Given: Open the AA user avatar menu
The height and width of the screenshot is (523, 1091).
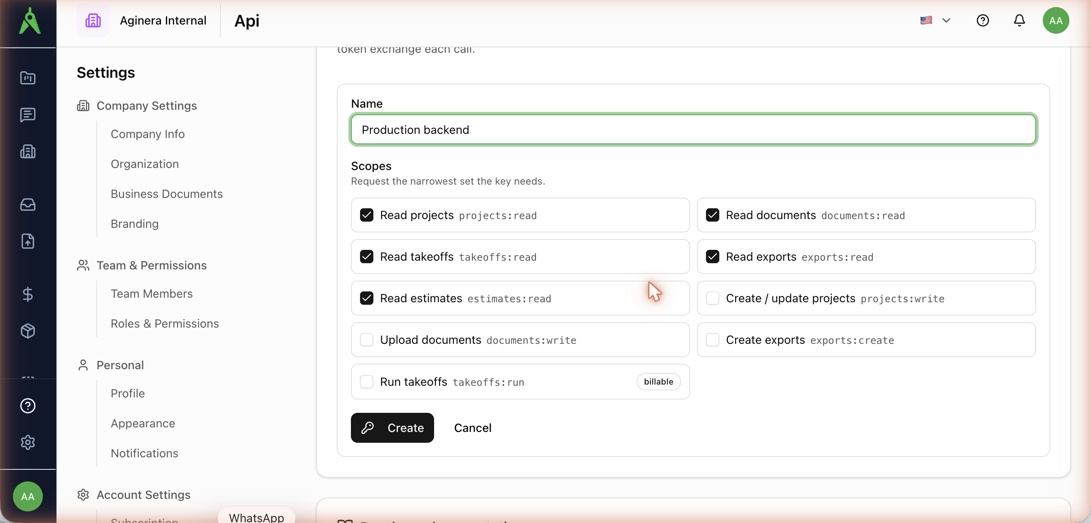Looking at the screenshot, I should coord(1055,20).
